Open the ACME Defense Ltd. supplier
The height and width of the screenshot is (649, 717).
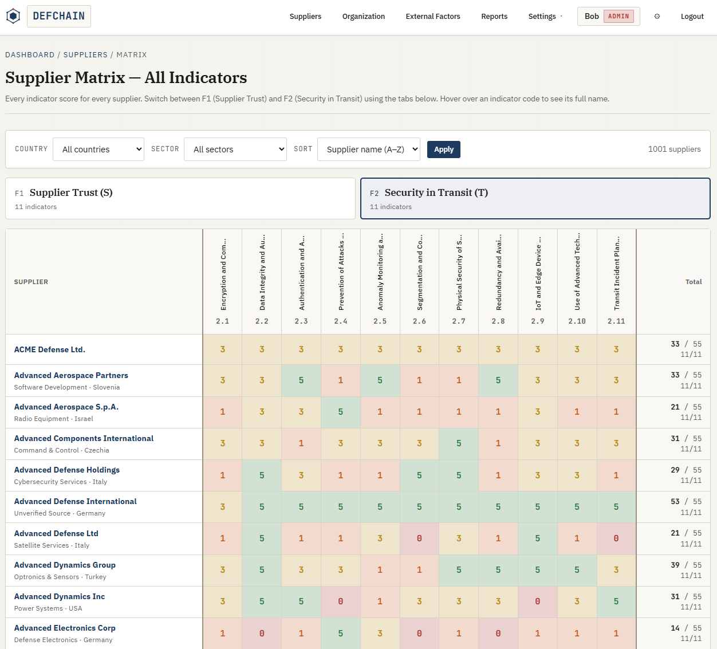pos(50,349)
